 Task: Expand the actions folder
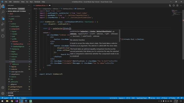click(x=14, y=24)
